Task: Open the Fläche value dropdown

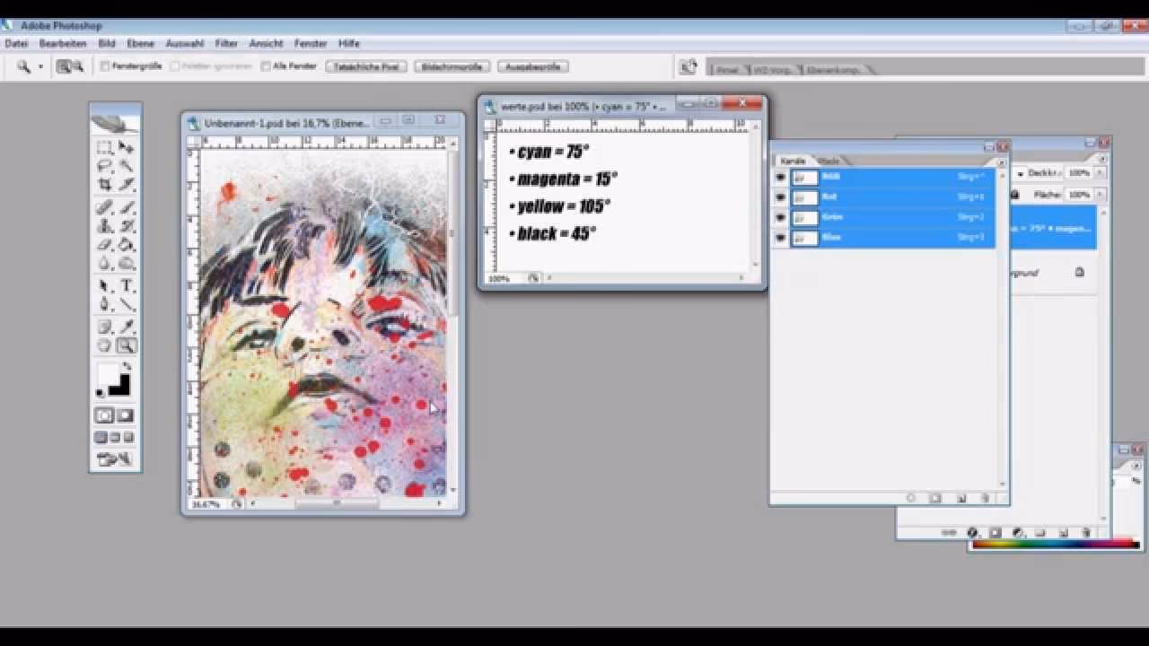Action: click(x=1099, y=195)
